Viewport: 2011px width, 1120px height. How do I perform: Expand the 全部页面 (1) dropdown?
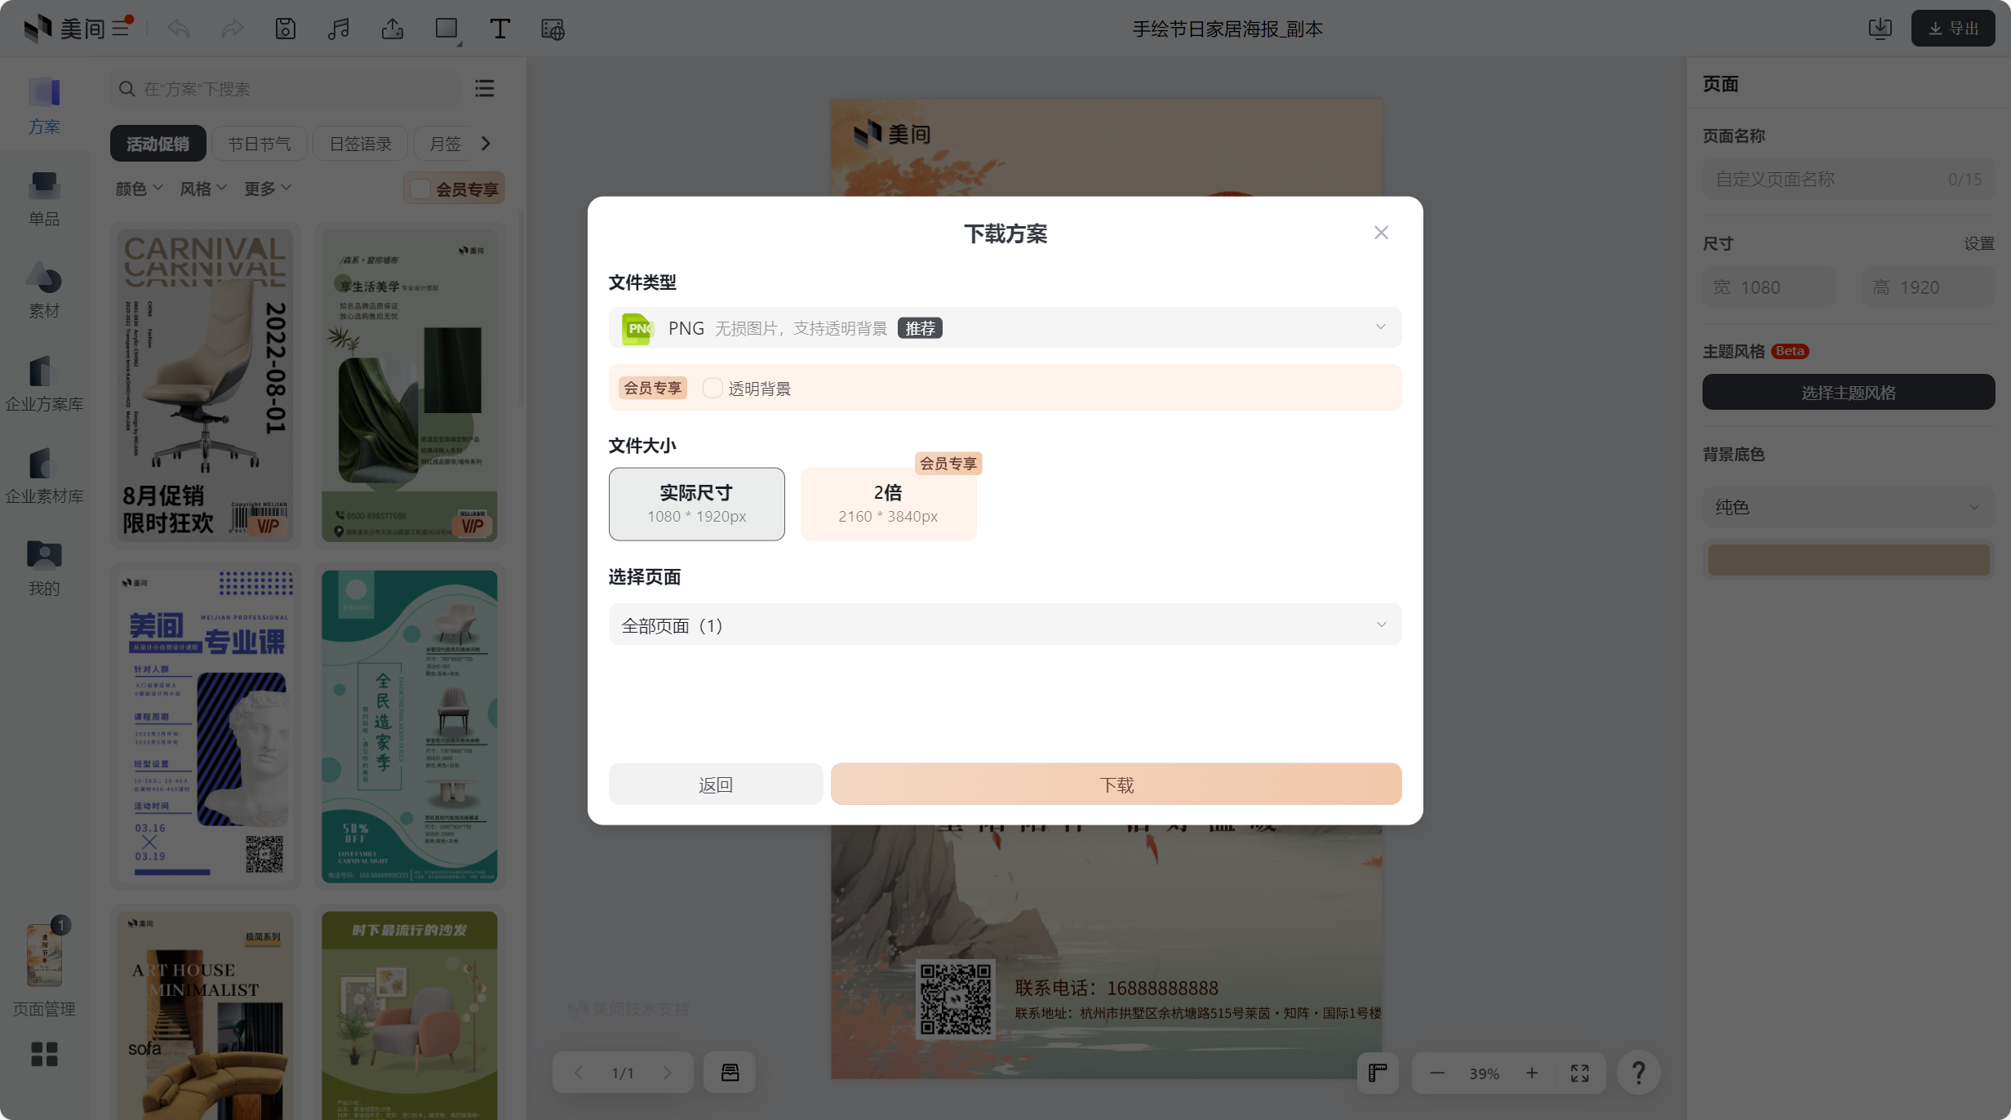pyautogui.click(x=1005, y=624)
